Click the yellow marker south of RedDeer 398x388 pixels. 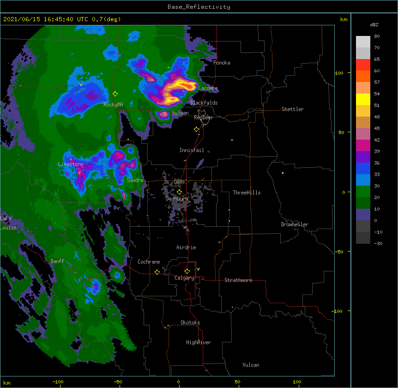point(196,129)
